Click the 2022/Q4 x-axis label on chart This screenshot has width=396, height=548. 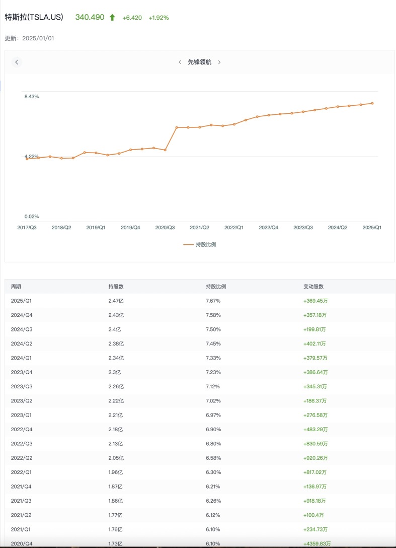[269, 228]
